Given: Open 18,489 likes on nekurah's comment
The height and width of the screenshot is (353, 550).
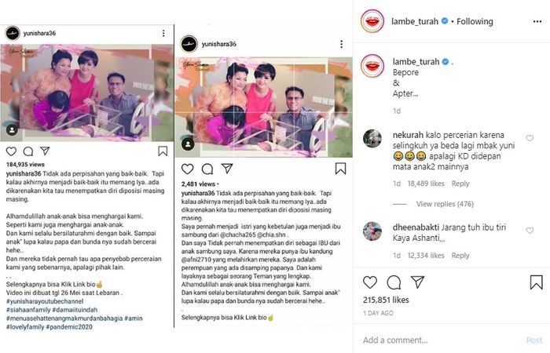Looking at the screenshot, I should click(426, 184).
